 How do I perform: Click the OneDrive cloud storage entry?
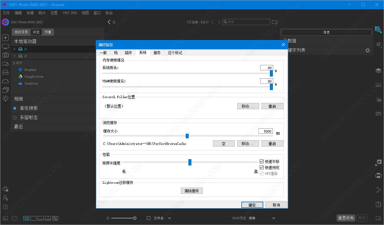[x=28, y=83]
